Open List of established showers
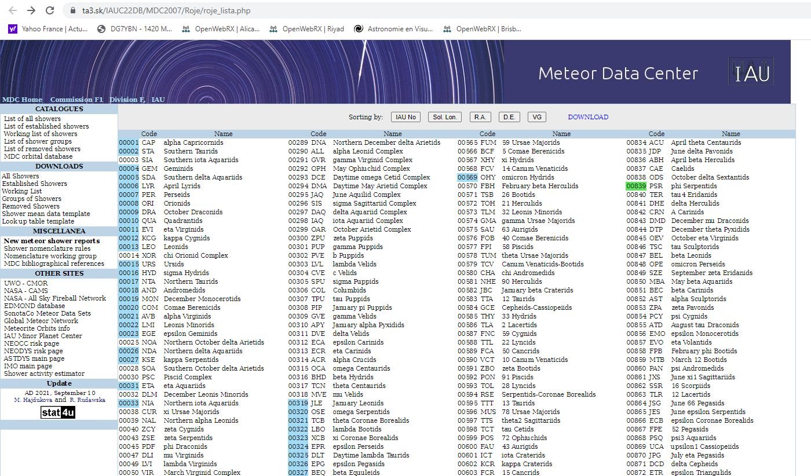Image resolution: width=811 pixels, height=476 pixels. pyautogui.click(x=46, y=126)
